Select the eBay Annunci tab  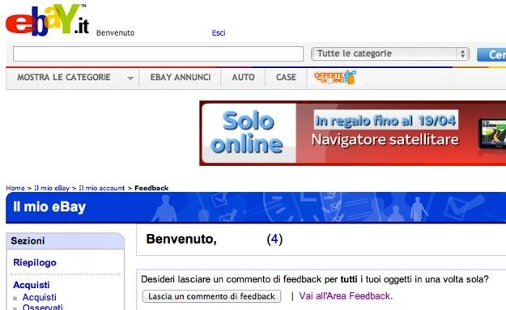(181, 78)
